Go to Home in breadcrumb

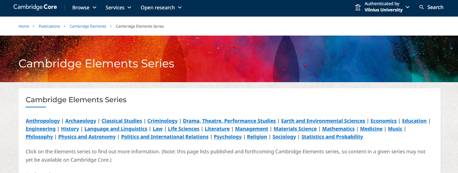24,26
